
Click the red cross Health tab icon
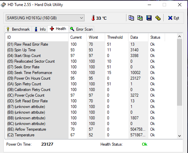point(52,29)
